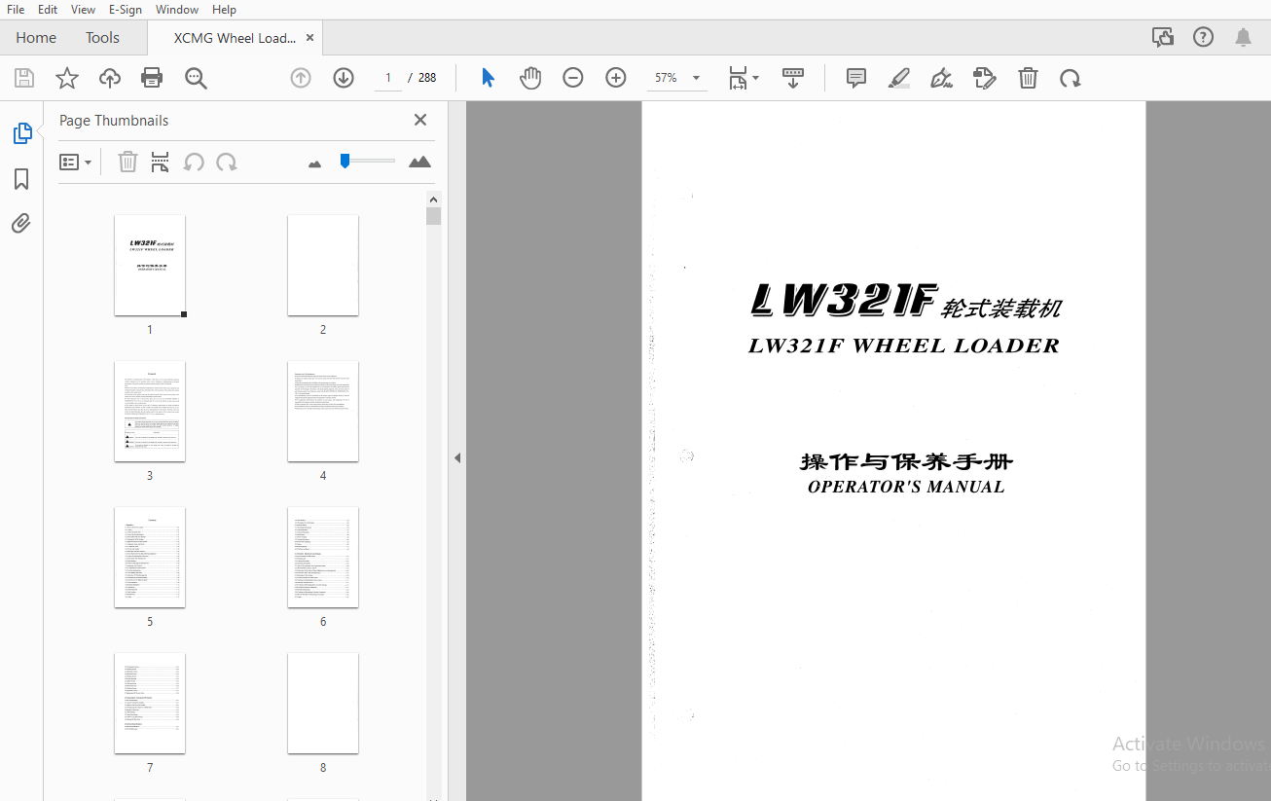
Task: Toggle scrolling mode keyboard icon
Action: (793, 78)
